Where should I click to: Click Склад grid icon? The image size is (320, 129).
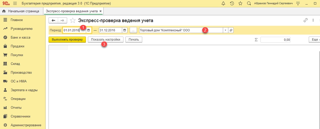(x=5, y=64)
